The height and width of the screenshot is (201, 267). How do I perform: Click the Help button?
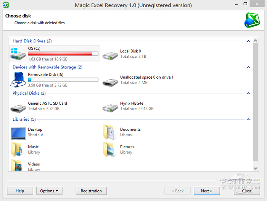(20, 191)
